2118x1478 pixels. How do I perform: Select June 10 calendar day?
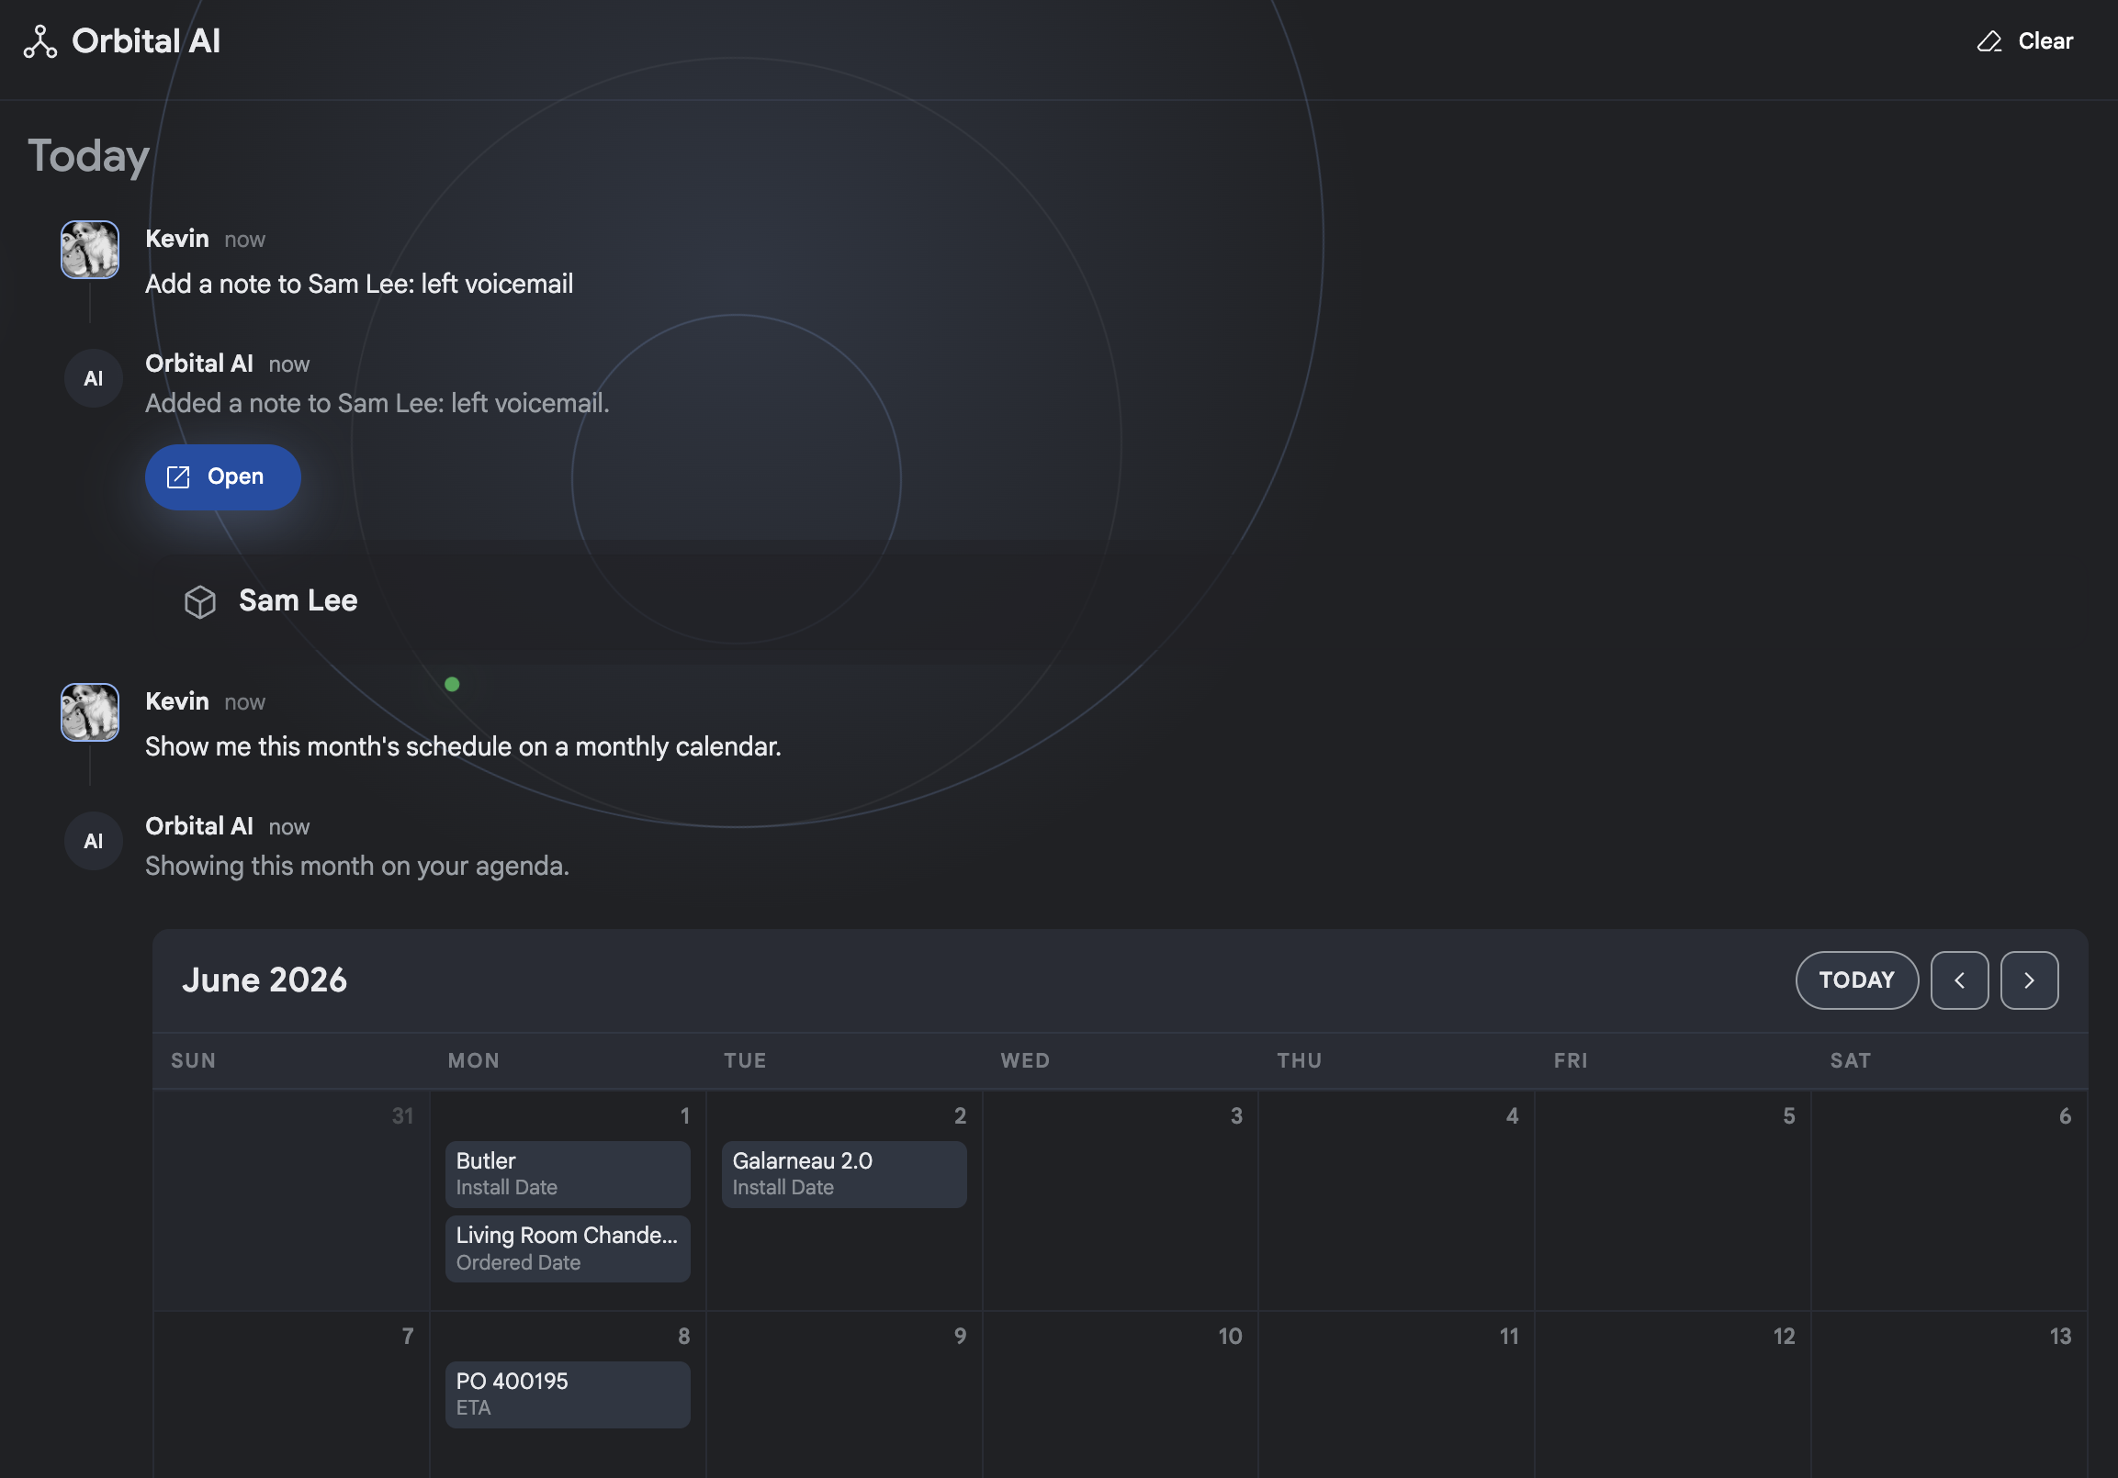(1120, 1394)
